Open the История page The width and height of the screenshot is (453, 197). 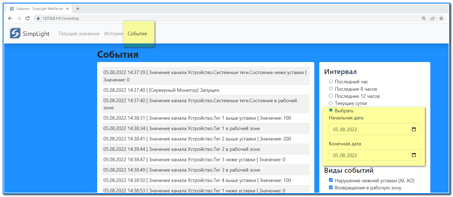pos(114,34)
